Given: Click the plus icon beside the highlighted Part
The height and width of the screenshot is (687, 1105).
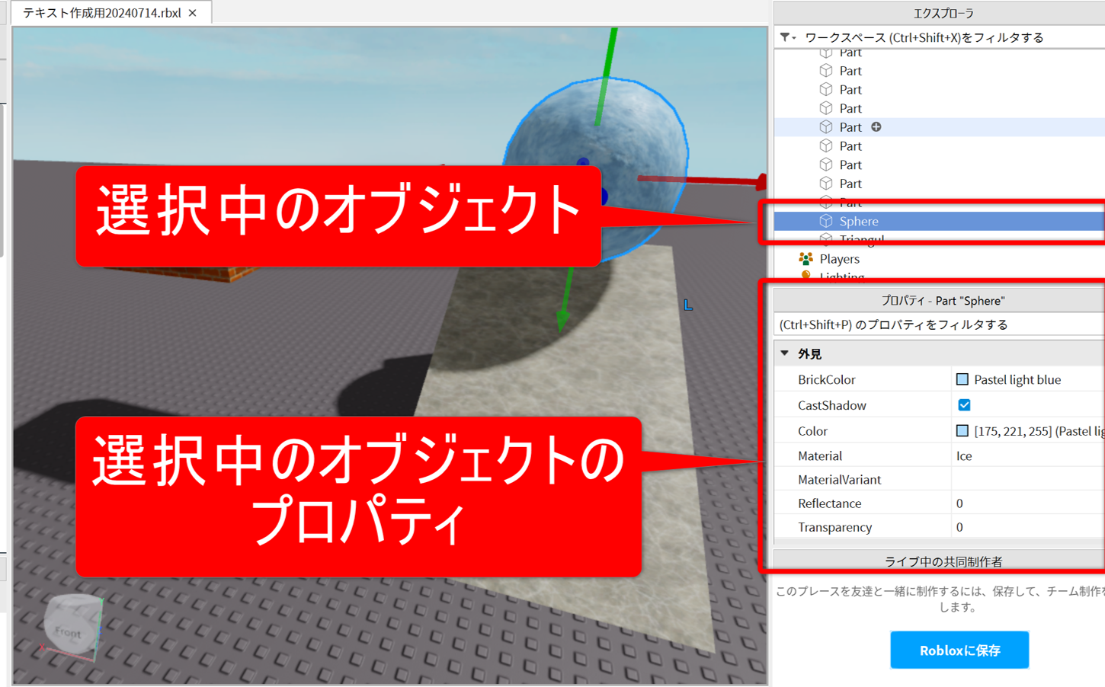Looking at the screenshot, I should (876, 127).
